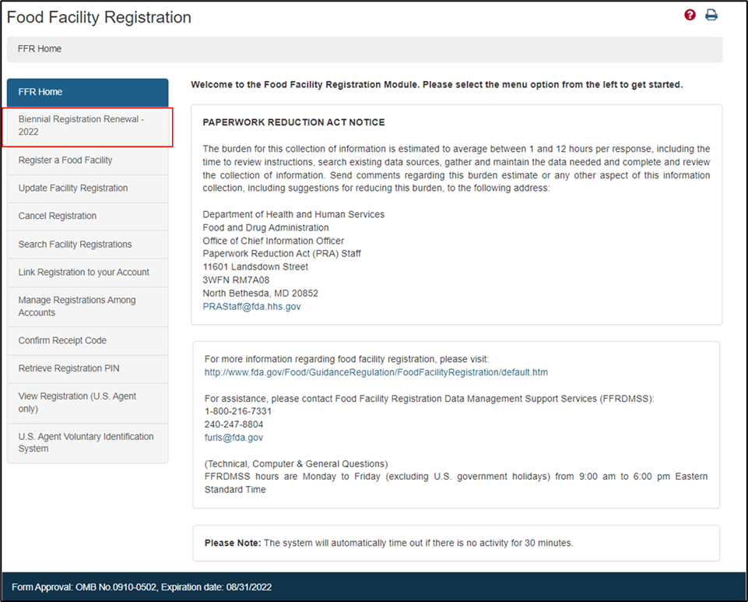The width and height of the screenshot is (748, 602).
Task: Click the '11601 Landsdown Street' address line
Action: 255,267
